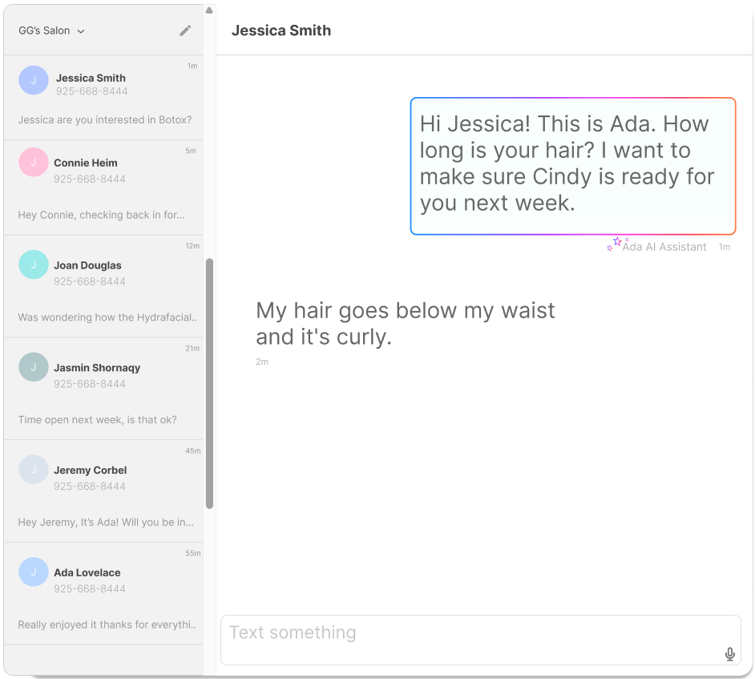Click the Ada AI Assistant label
The height and width of the screenshot is (679, 755).
pyautogui.click(x=664, y=247)
